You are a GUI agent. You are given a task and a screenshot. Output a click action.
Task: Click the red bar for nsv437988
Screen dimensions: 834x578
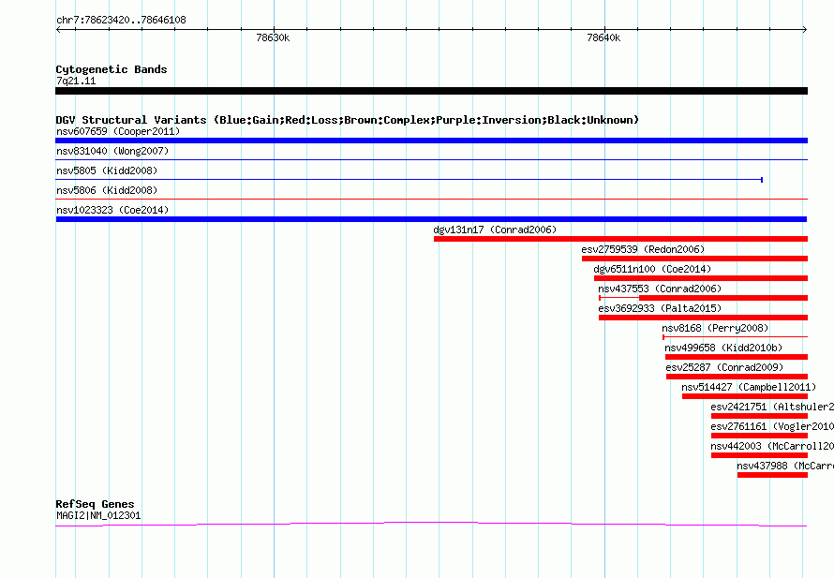[x=772, y=475]
